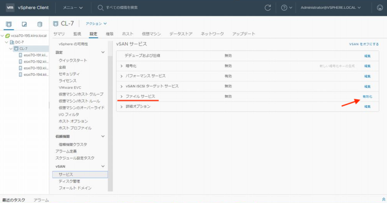Viewport: 387px width, 203px height.
Task: Switch to the 権限 tab
Action: [109, 34]
